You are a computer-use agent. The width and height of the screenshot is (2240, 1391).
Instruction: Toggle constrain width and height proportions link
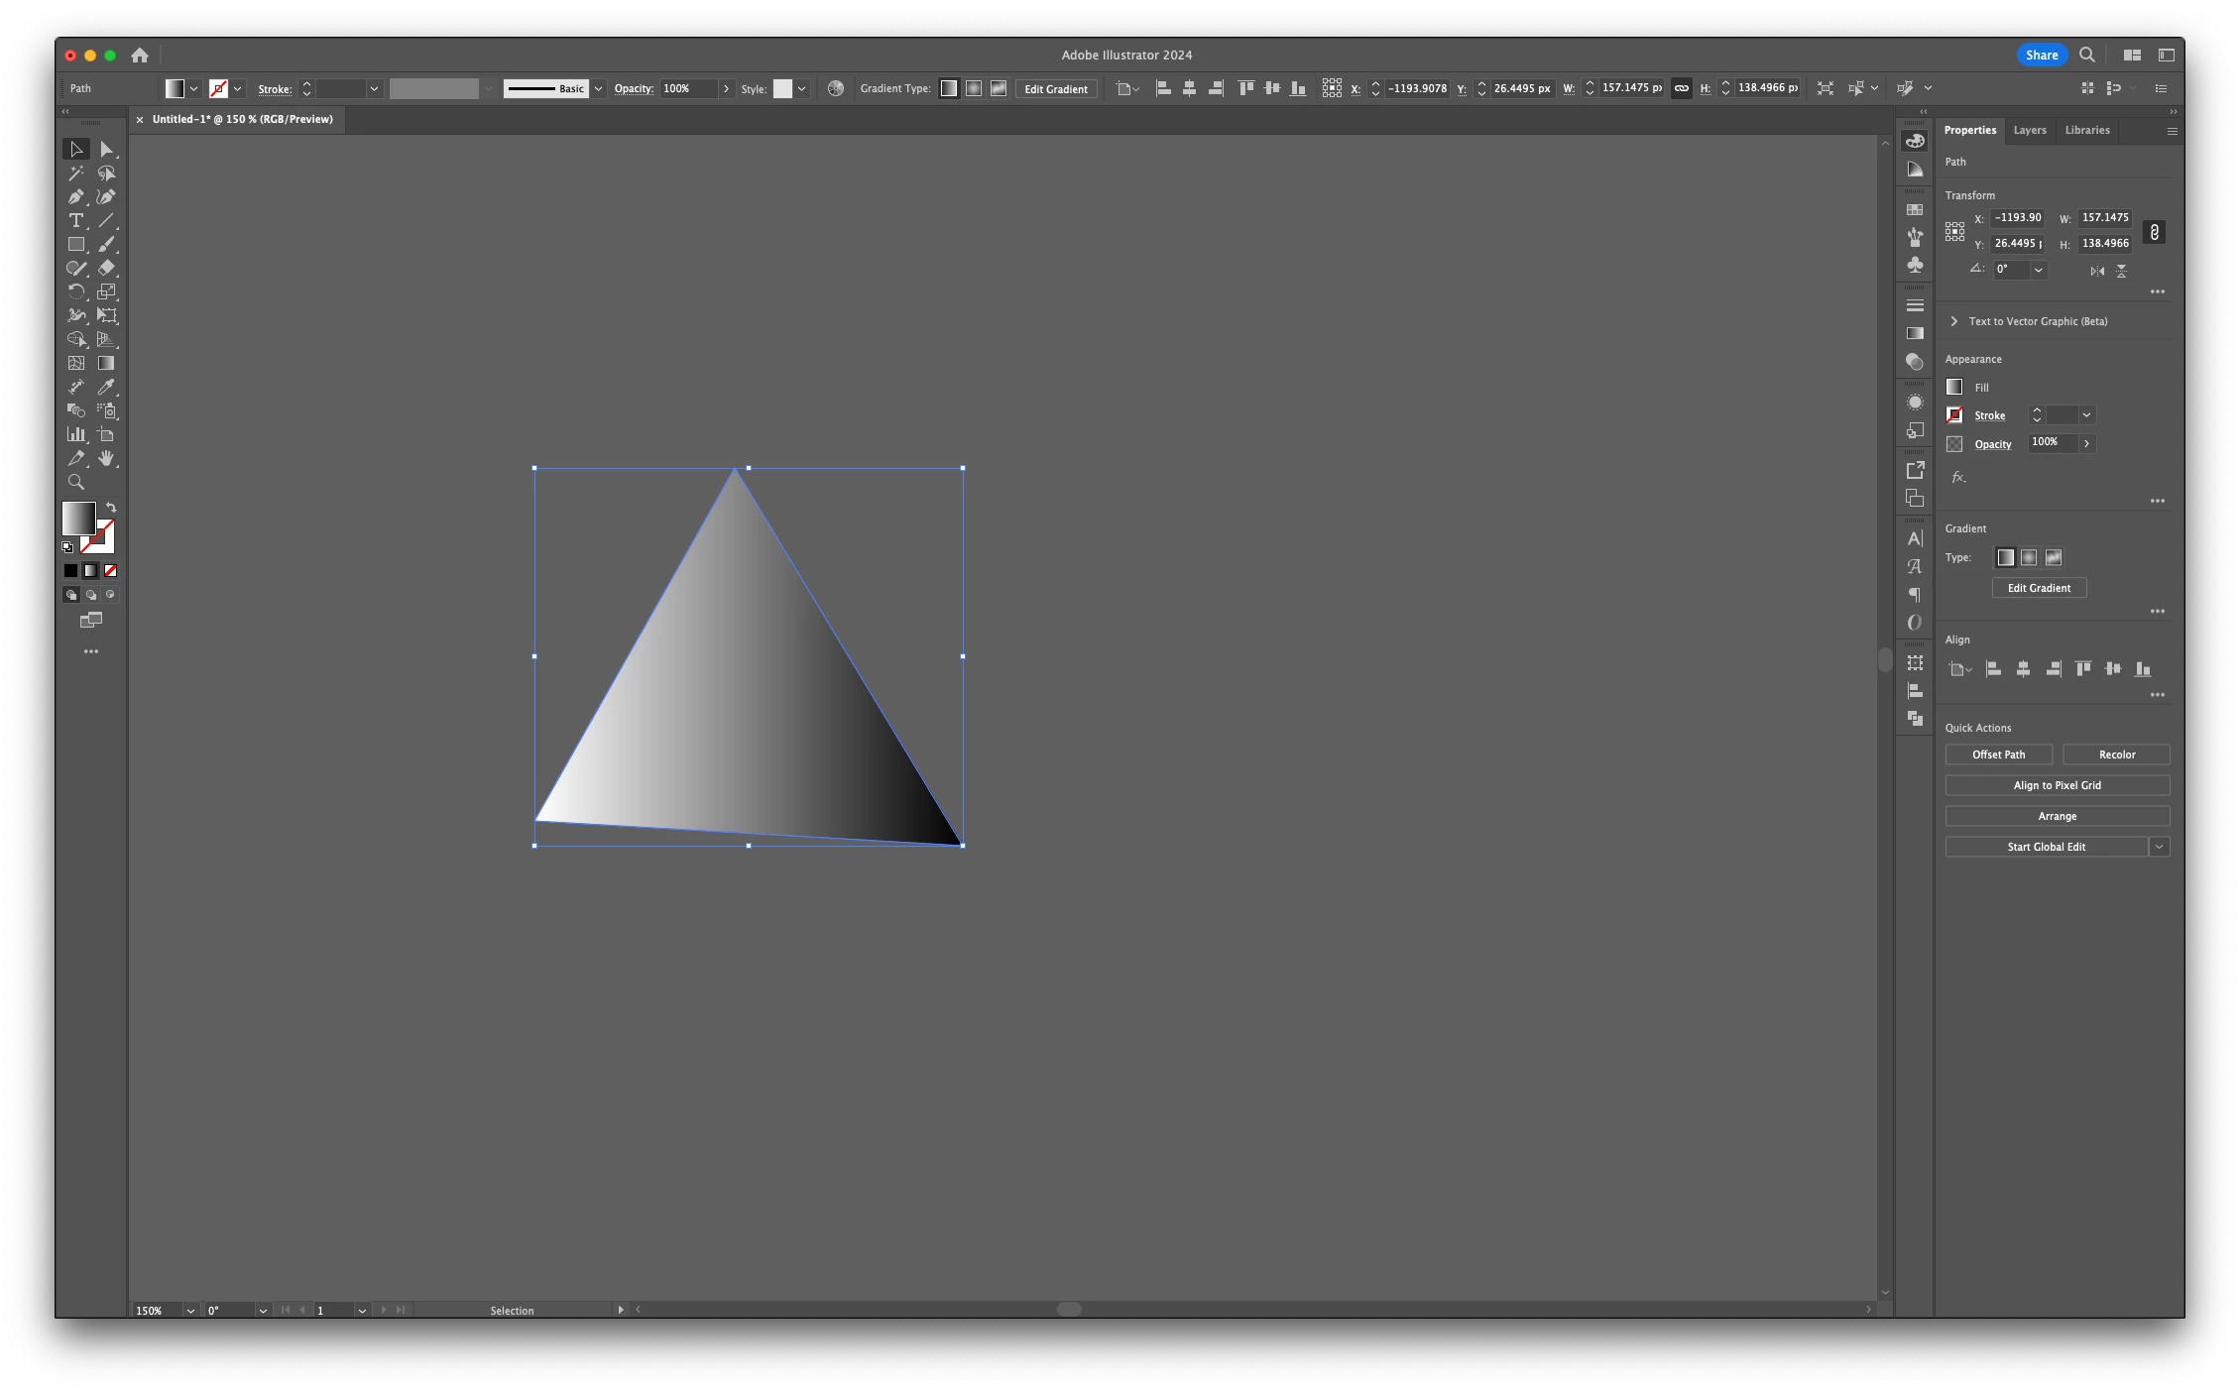click(x=2154, y=231)
